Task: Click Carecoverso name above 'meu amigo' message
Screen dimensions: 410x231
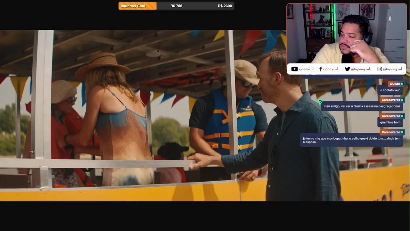Action: (x=391, y=100)
